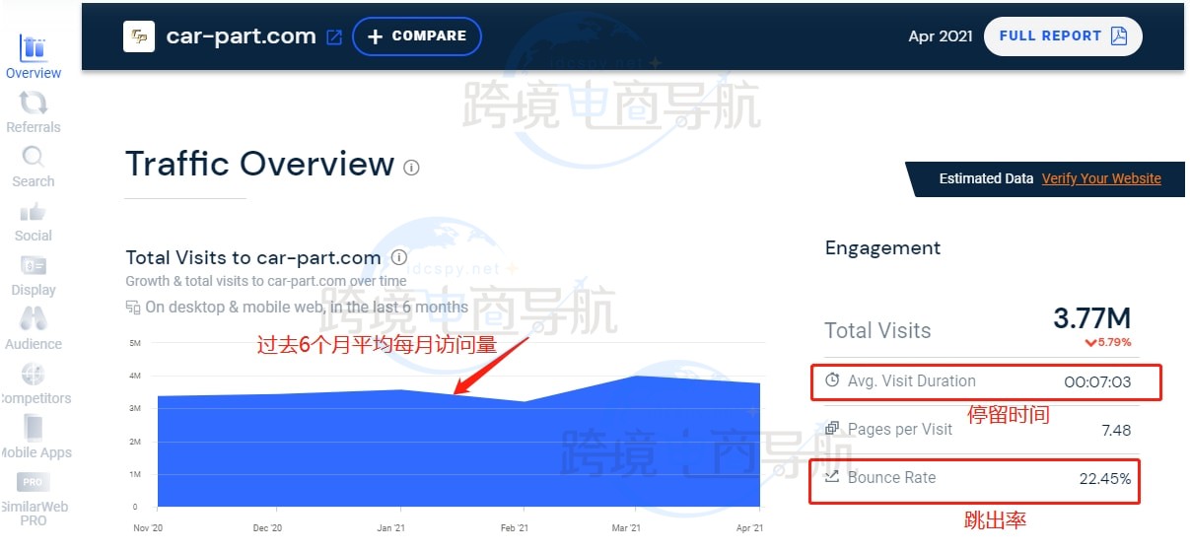The height and width of the screenshot is (551, 1190).
Task: Open the Display sidebar icon
Action: (34, 266)
